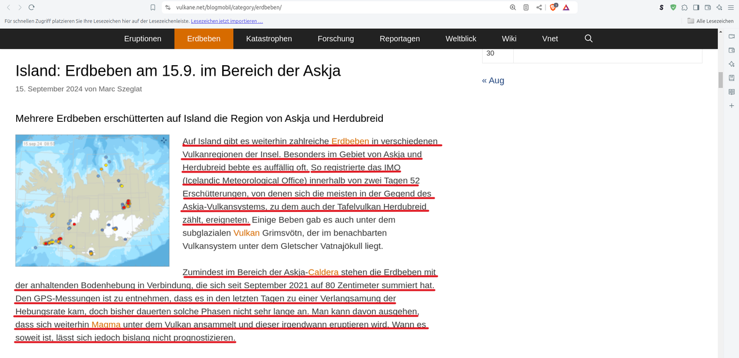Bookmark this page via the address-bar bookmark icon

coord(153,8)
